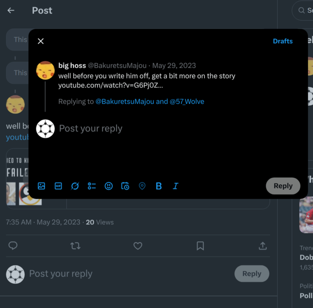Repost using the retweet icon

click(75, 246)
